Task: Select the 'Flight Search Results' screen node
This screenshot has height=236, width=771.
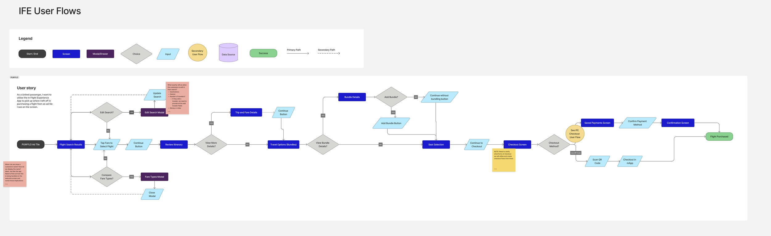Action: [71, 145]
